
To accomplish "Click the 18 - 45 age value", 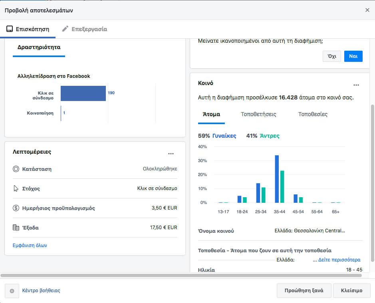I will coord(354,270).
